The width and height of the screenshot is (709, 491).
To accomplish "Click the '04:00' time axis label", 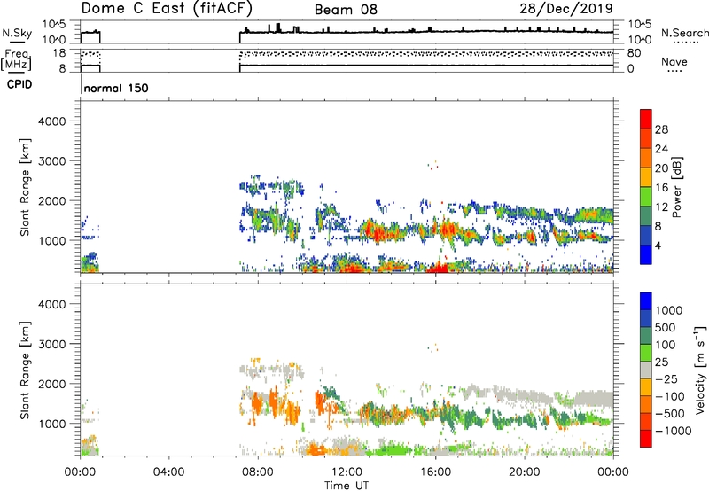I will (168, 472).
